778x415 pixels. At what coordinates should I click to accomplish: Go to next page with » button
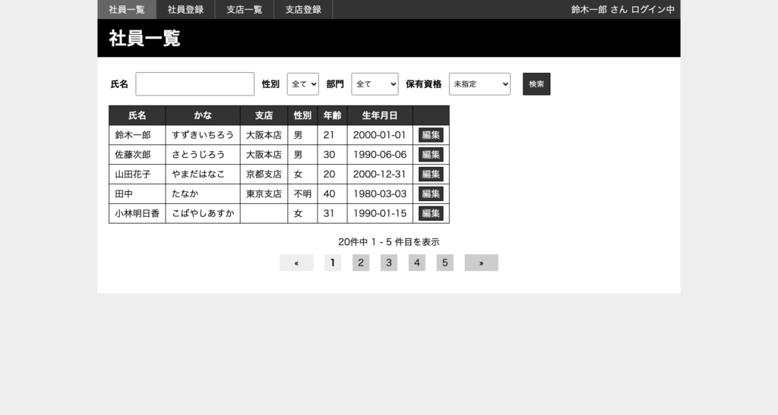[481, 263]
